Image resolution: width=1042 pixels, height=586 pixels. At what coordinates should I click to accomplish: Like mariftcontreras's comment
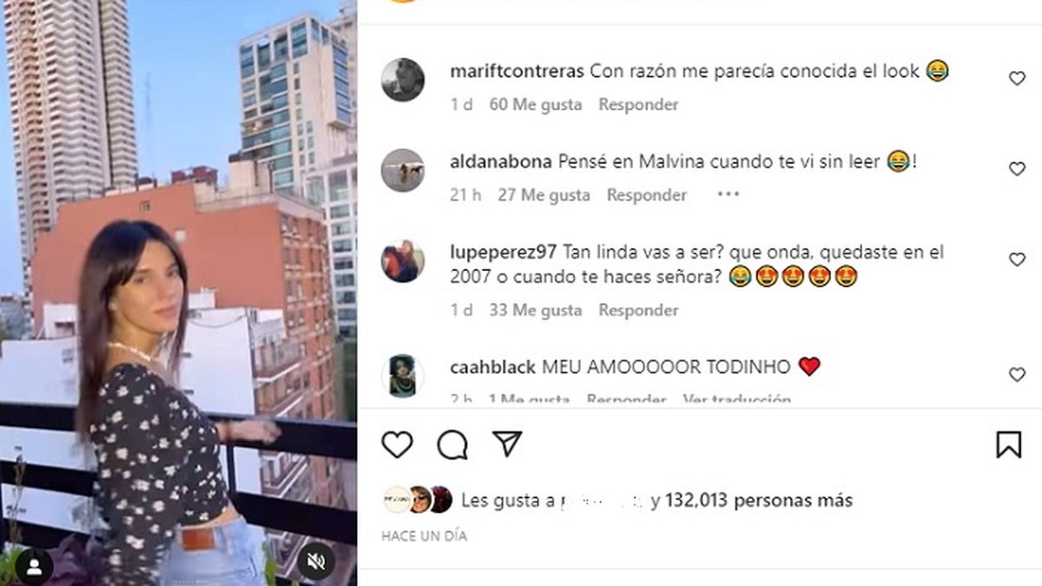tap(1017, 79)
